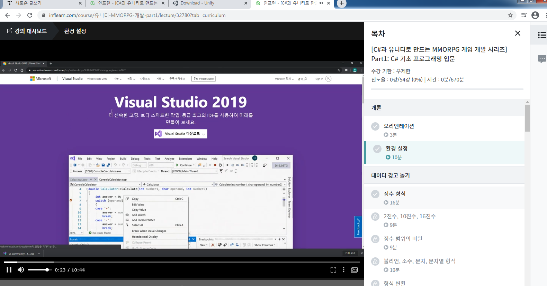This screenshot has width=547, height=286.
Task: Select the 환경 설정 breadcrumb
Action: pos(75,31)
